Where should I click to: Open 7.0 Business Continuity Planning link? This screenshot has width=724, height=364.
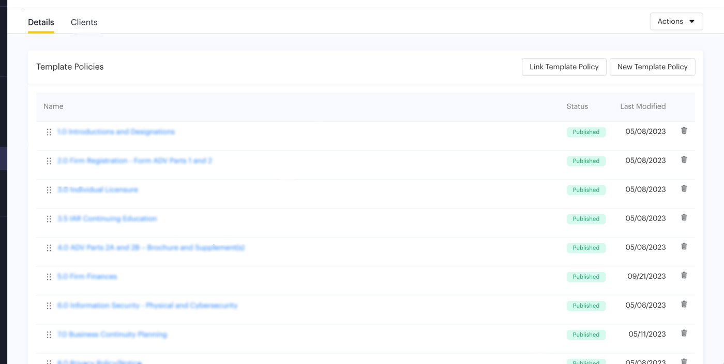[x=112, y=335]
